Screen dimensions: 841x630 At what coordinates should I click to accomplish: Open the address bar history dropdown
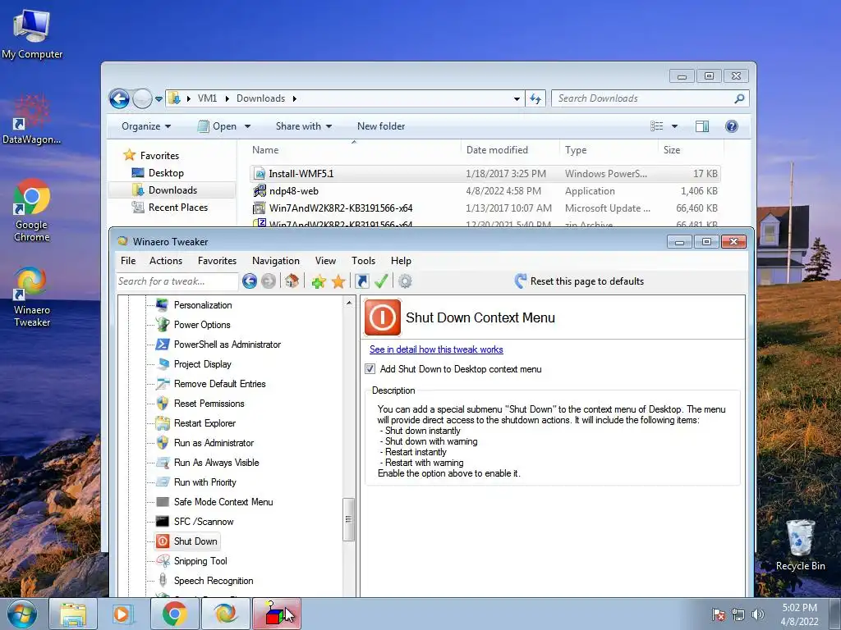517,98
